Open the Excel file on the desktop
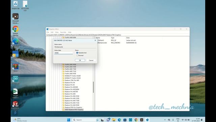 (16, 94)
